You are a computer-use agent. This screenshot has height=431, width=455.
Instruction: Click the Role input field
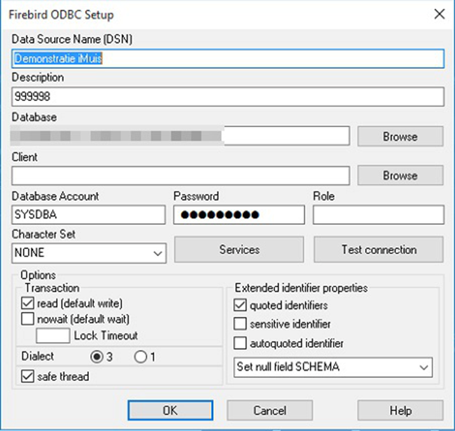click(378, 215)
